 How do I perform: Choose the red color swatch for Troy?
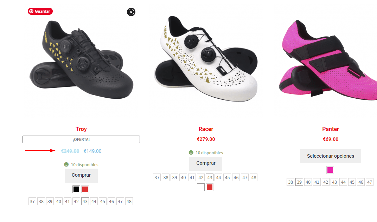[85, 189]
